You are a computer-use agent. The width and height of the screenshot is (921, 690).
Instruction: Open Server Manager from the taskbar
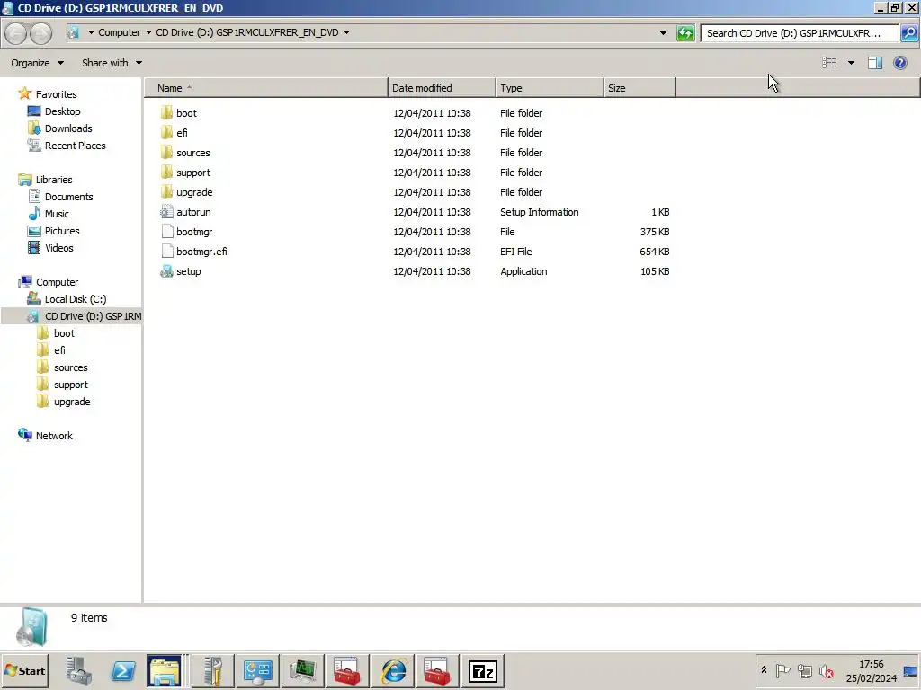[x=79, y=670]
